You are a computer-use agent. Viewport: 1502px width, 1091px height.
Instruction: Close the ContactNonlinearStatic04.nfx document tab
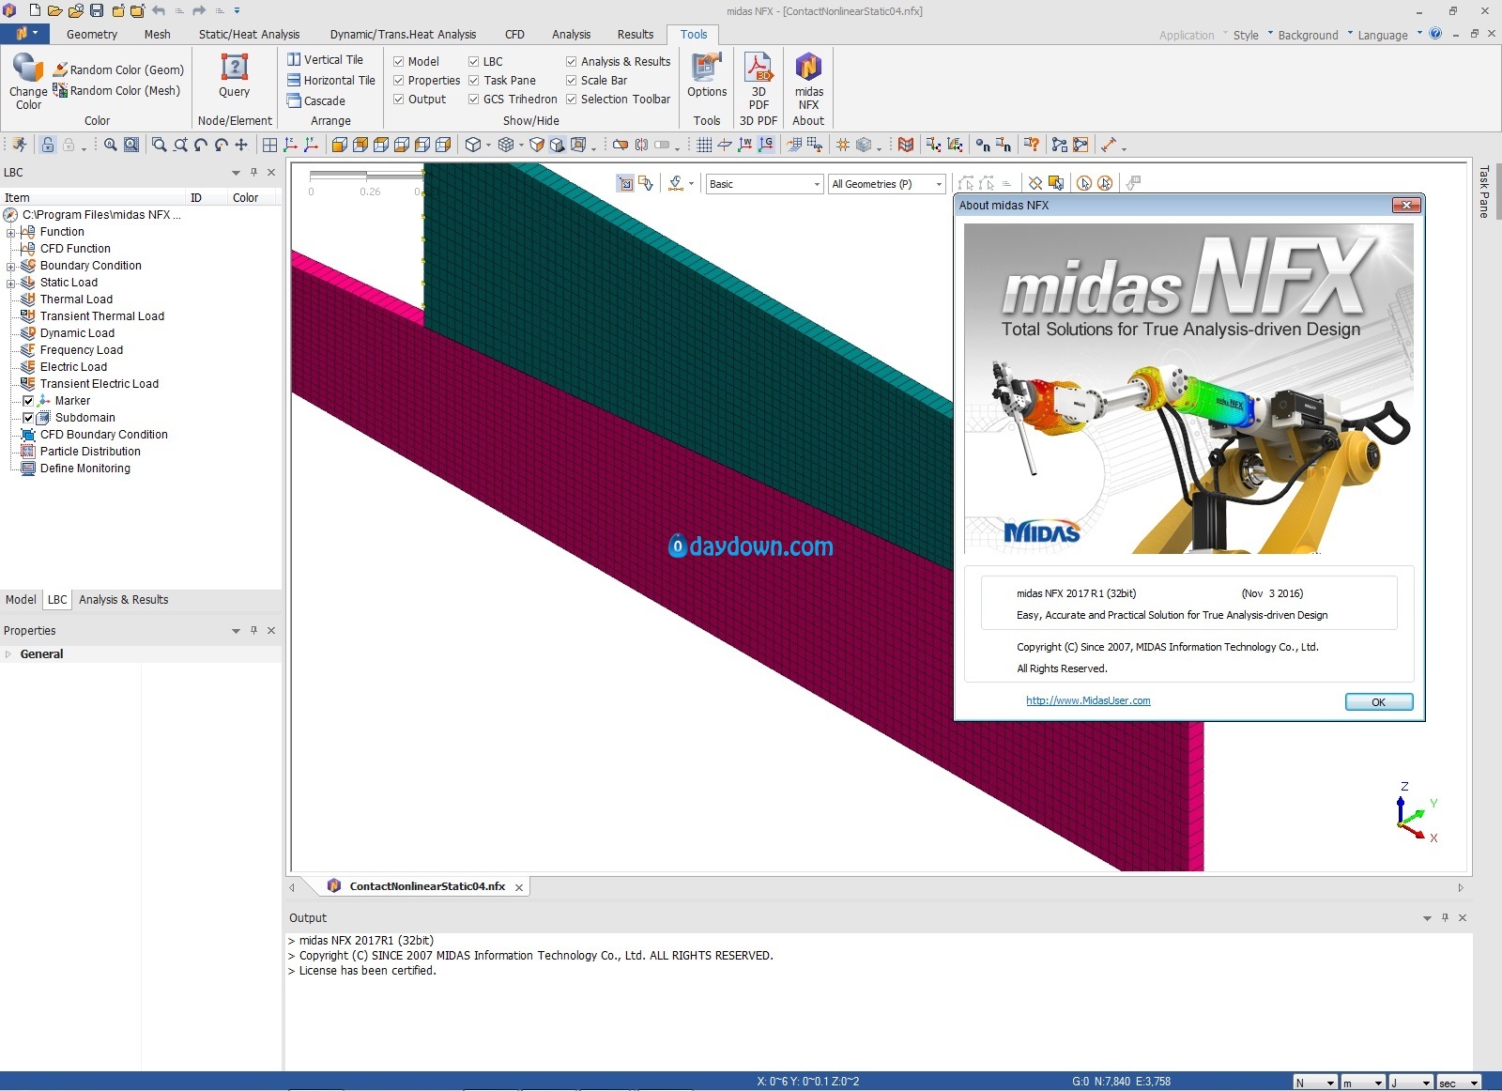[x=519, y=887]
